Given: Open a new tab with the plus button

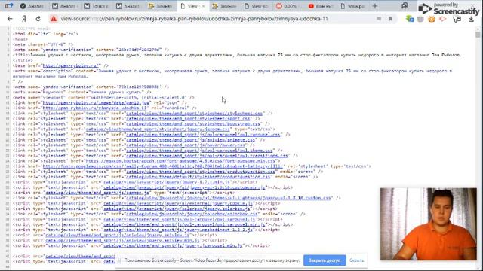Looking at the screenshot, I should [x=375, y=6].
